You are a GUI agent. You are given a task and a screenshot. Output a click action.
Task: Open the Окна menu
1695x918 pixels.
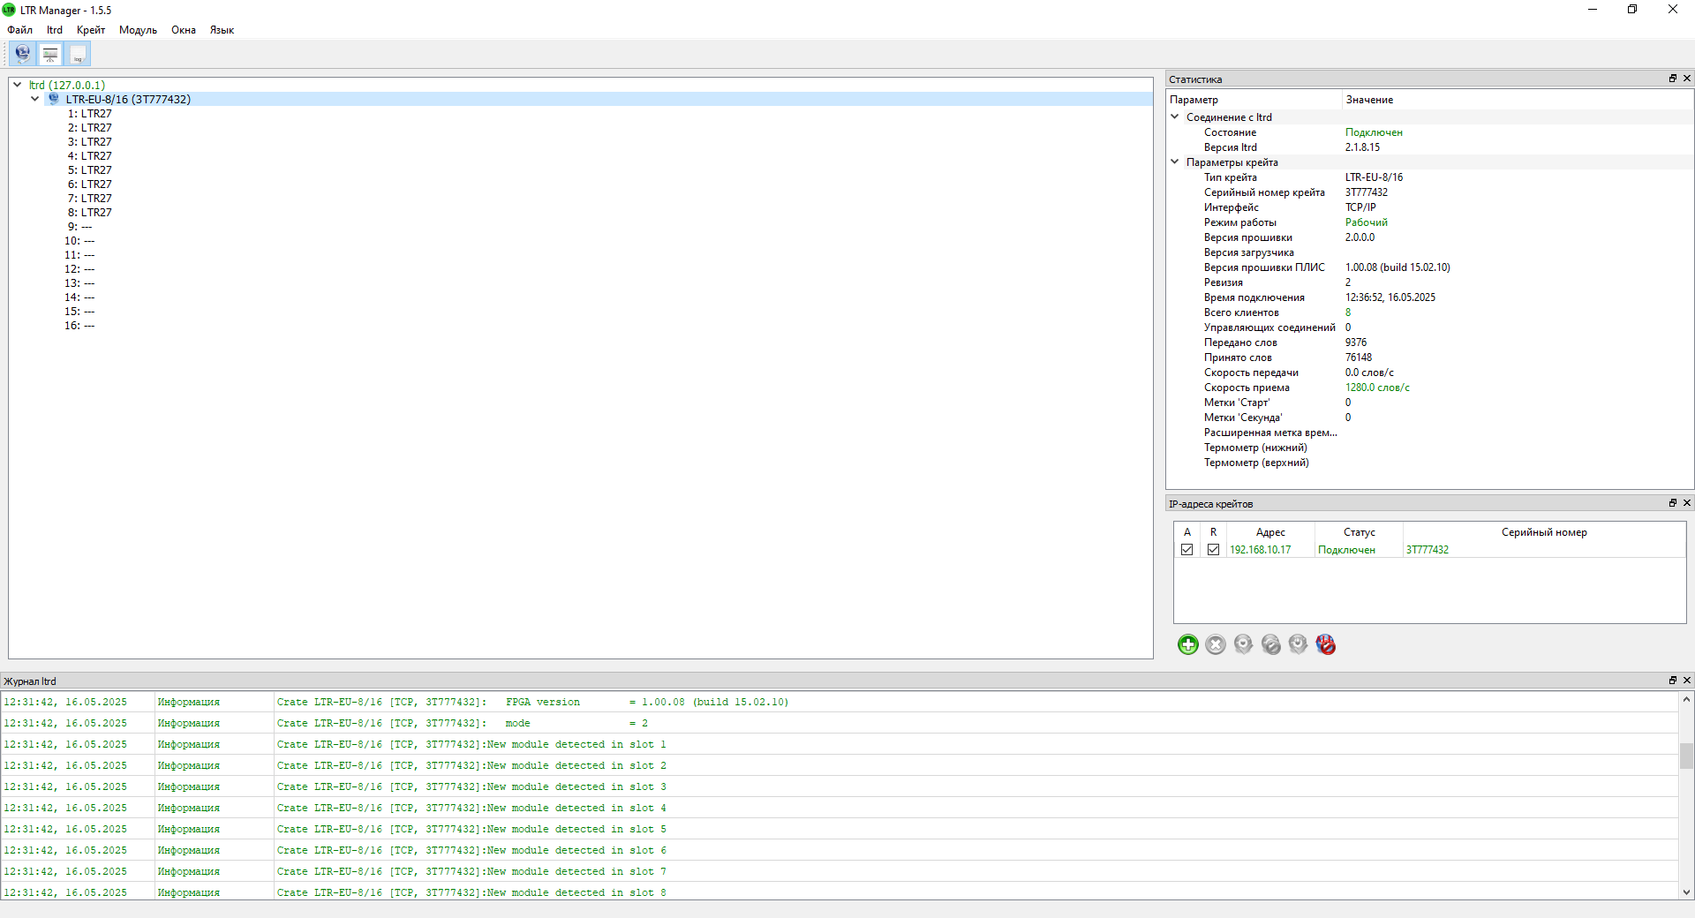[x=184, y=30]
